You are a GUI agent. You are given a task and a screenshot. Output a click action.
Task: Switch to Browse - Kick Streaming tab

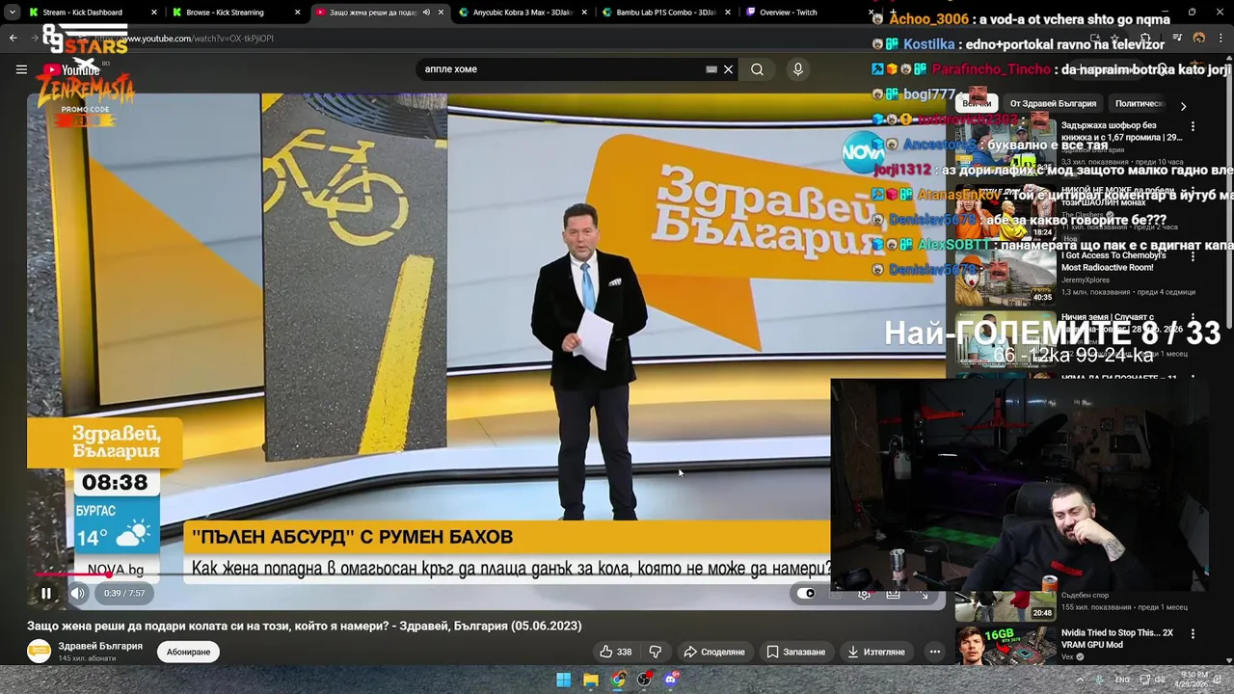tap(225, 13)
